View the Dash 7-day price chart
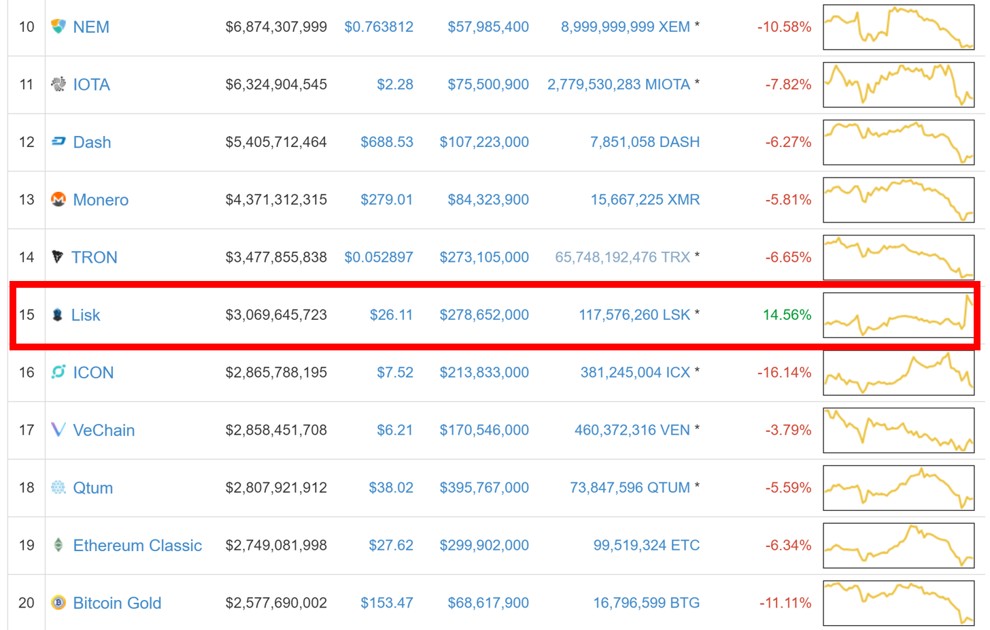The height and width of the screenshot is (630, 990). click(x=899, y=142)
